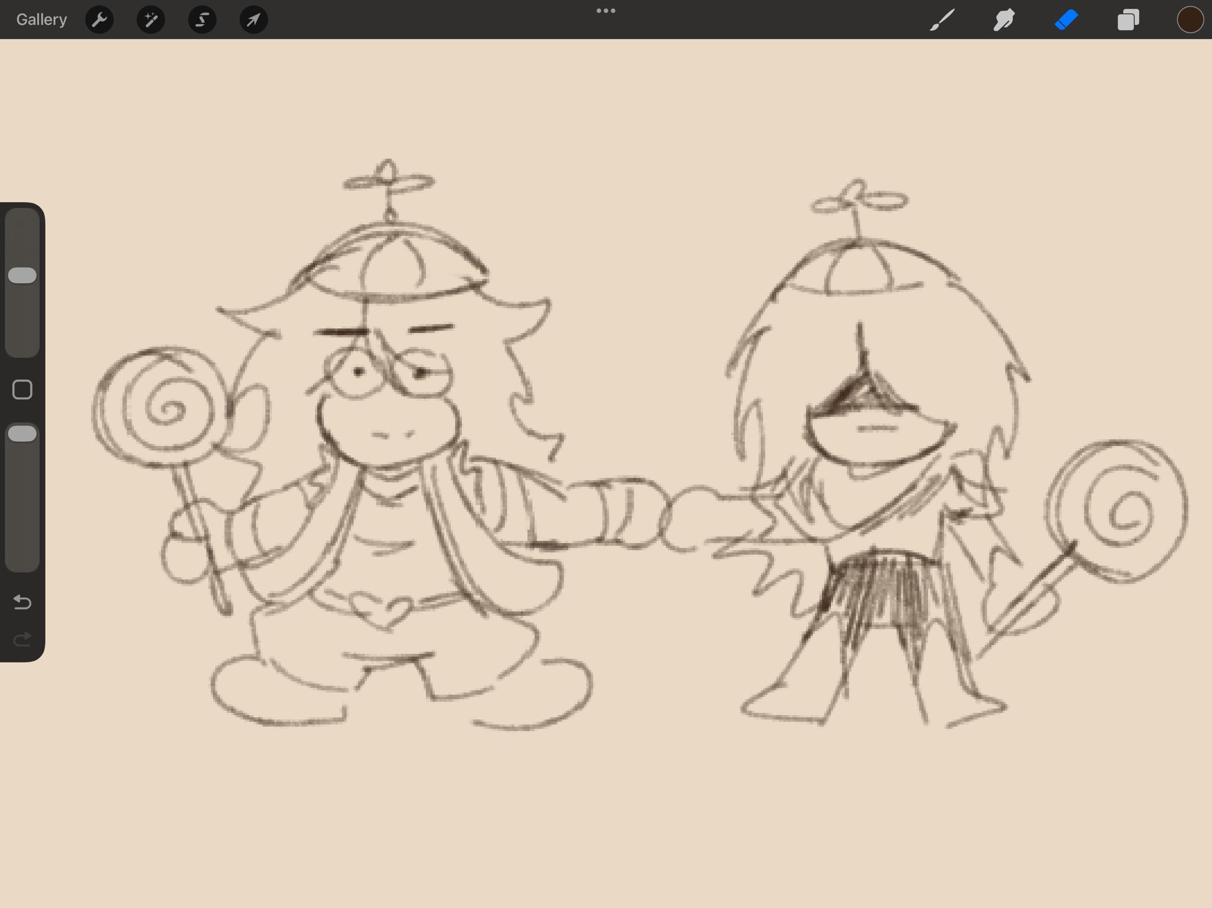The width and height of the screenshot is (1212, 908).
Task: Undo the last stroke
Action: (x=22, y=602)
